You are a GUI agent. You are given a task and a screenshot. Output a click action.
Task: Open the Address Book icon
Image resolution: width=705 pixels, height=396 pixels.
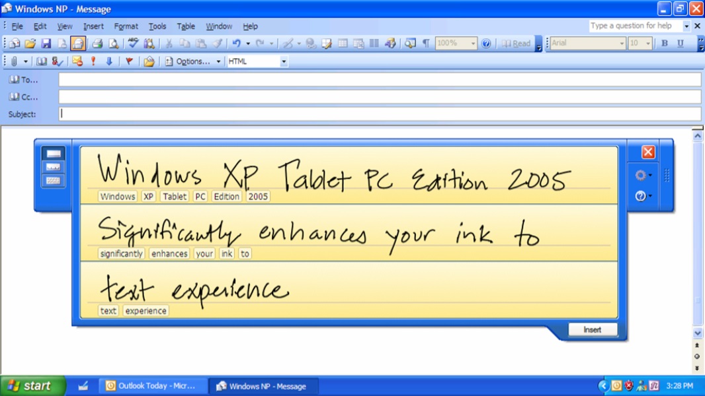[42, 61]
